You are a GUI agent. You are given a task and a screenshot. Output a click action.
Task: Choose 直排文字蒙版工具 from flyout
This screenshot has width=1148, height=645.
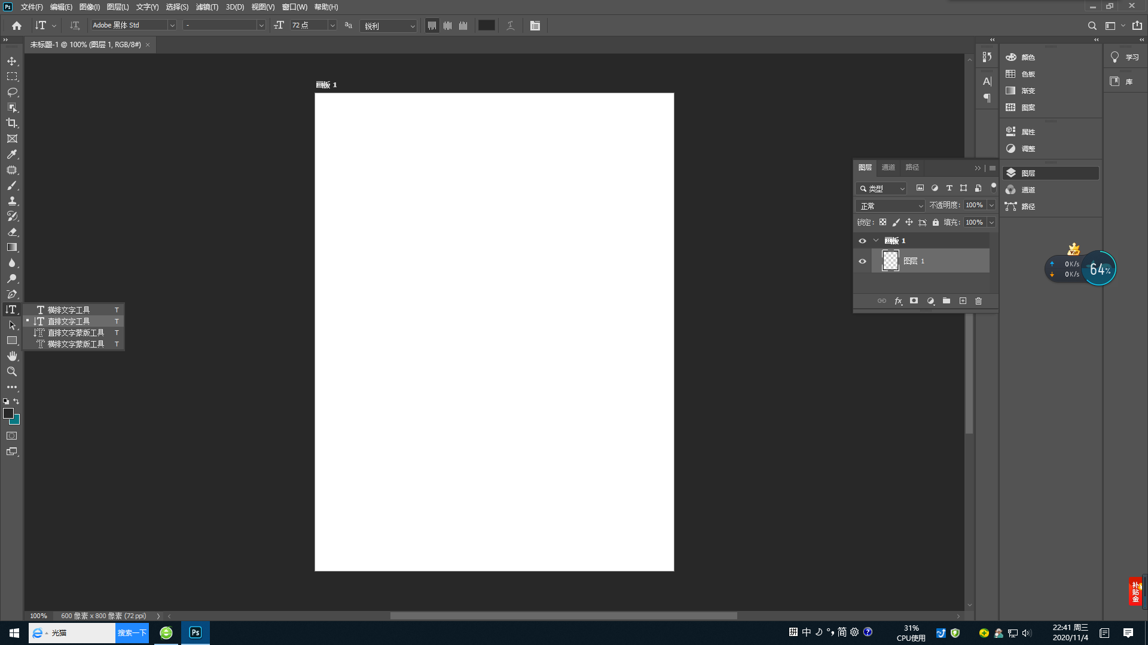pos(74,333)
